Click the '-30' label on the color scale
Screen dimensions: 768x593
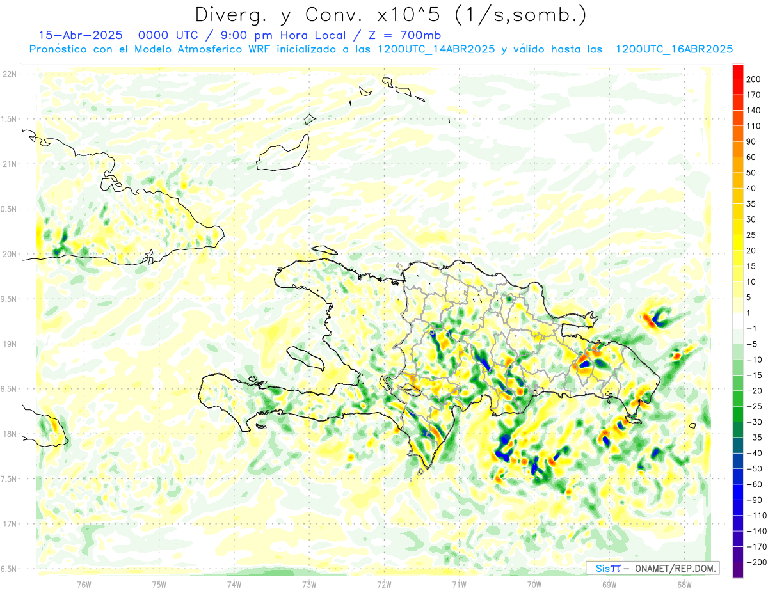pos(754,422)
